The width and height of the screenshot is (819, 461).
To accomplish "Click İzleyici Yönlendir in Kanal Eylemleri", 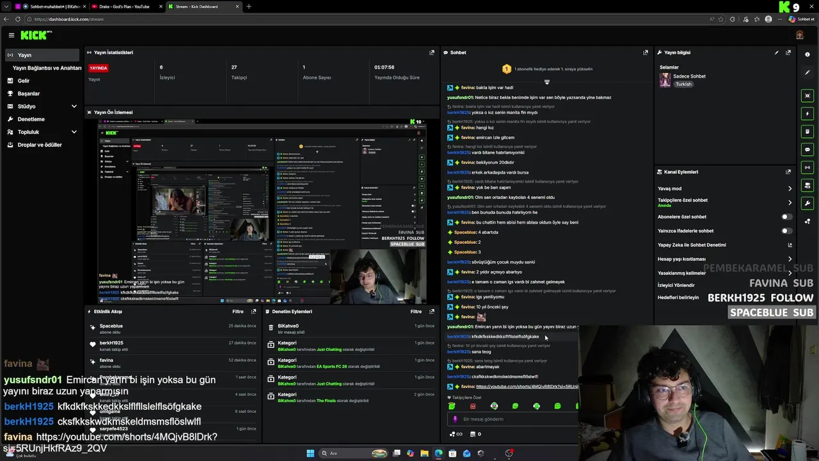I will pyautogui.click(x=676, y=285).
